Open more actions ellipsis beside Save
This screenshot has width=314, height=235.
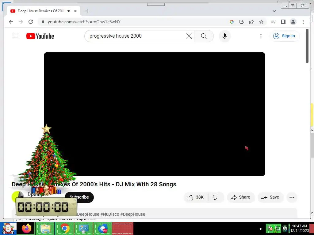292,197
